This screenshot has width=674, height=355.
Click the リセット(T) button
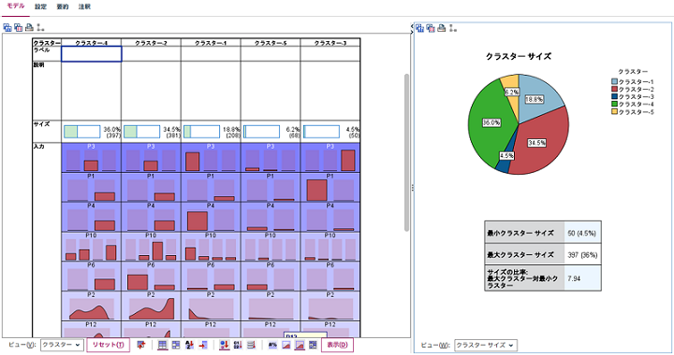point(109,345)
